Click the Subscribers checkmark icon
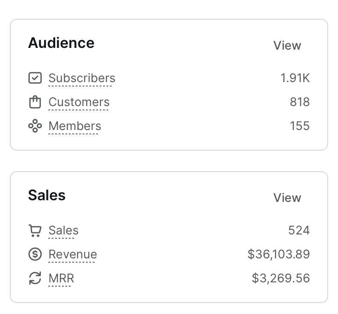338x314 pixels. pyautogui.click(x=35, y=78)
